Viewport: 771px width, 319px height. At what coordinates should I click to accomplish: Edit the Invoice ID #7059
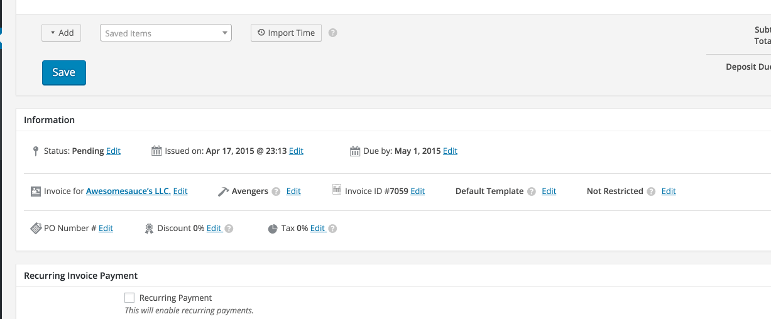click(417, 191)
